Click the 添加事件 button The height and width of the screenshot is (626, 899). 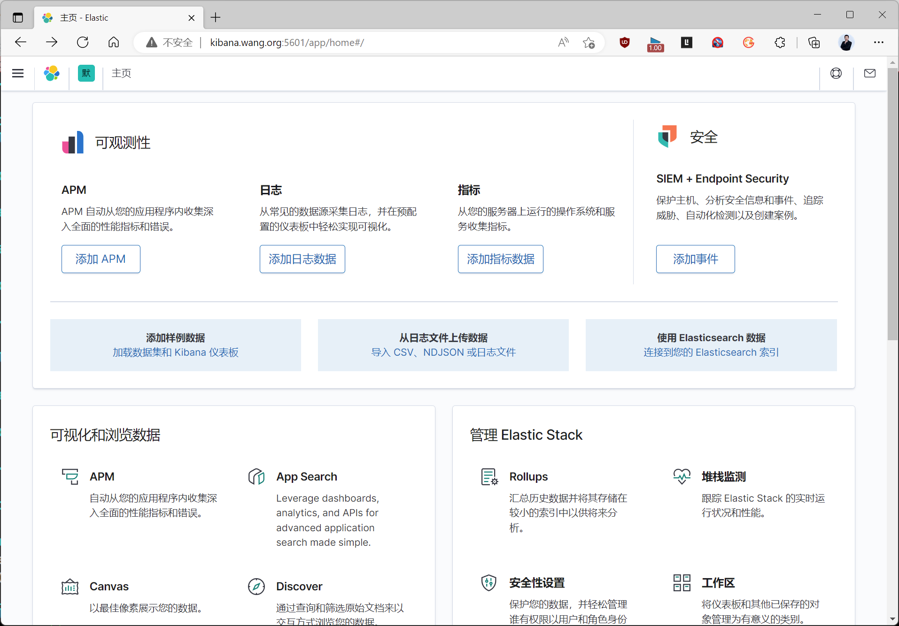pyautogui.click(x=696, y=259)
